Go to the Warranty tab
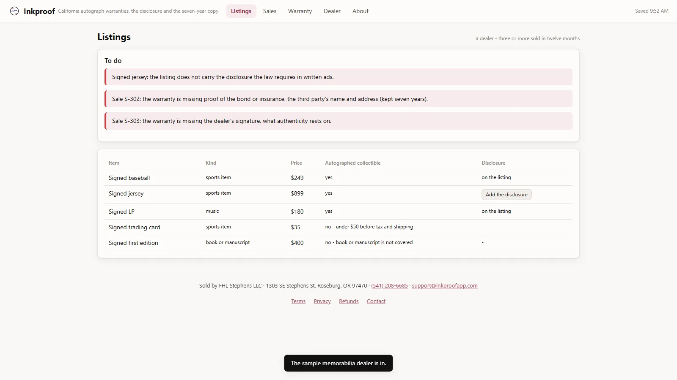 pyautogui.click(x=300, y=11)
